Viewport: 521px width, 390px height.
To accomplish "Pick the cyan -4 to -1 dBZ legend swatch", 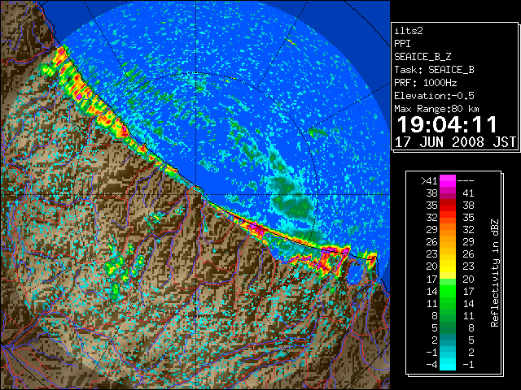I will coord(448,364).
